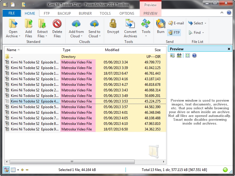Screen dimensions: 235x176
Task: Open the view mode dropdown in status bar
Action: (18, 170)
